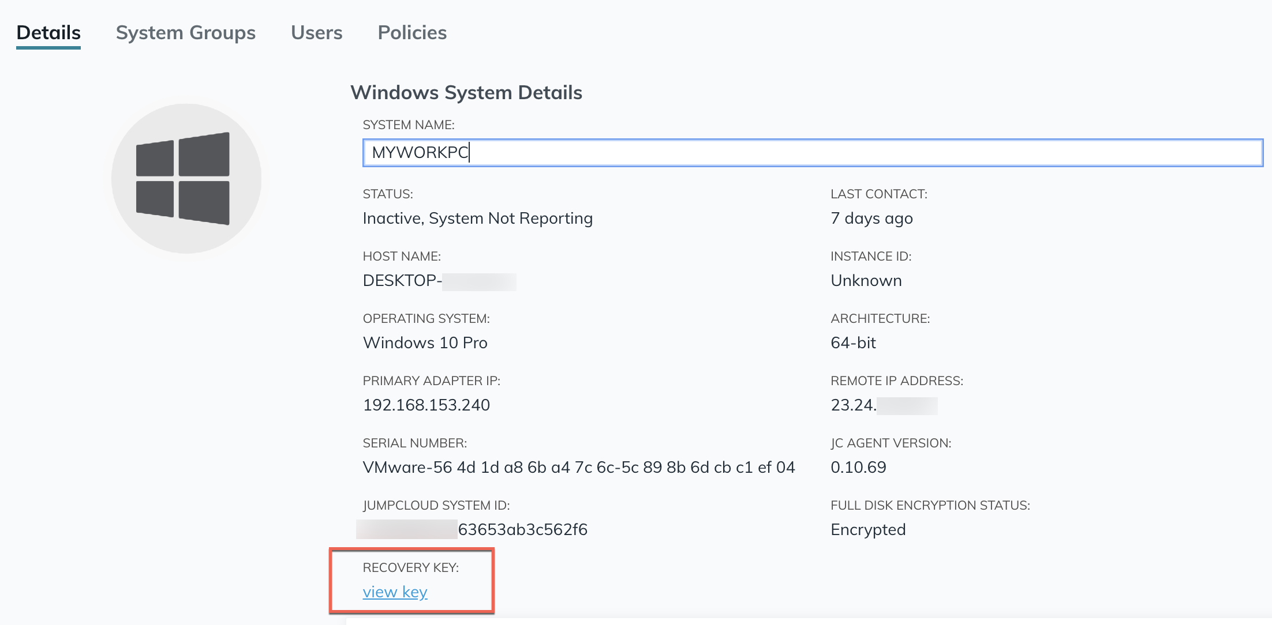Select the disk encryption status Encrypted
The image size is (1272, 625).
point(868,530)
